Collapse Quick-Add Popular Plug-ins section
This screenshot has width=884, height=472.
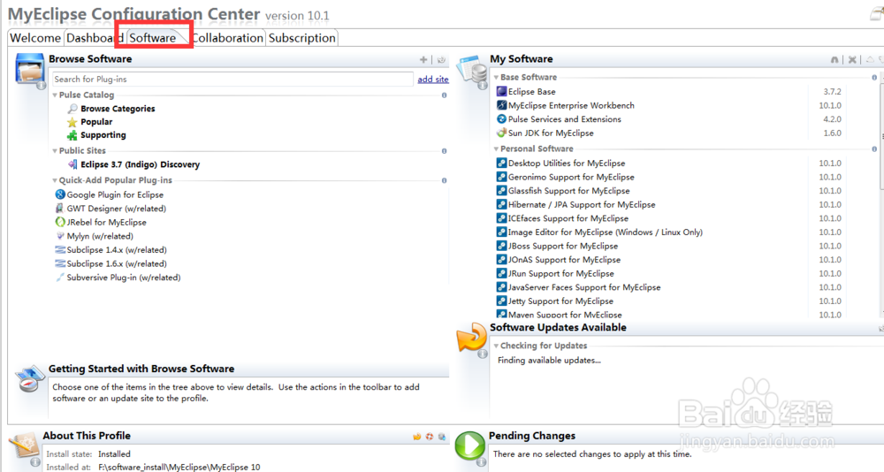pos(55,180)
